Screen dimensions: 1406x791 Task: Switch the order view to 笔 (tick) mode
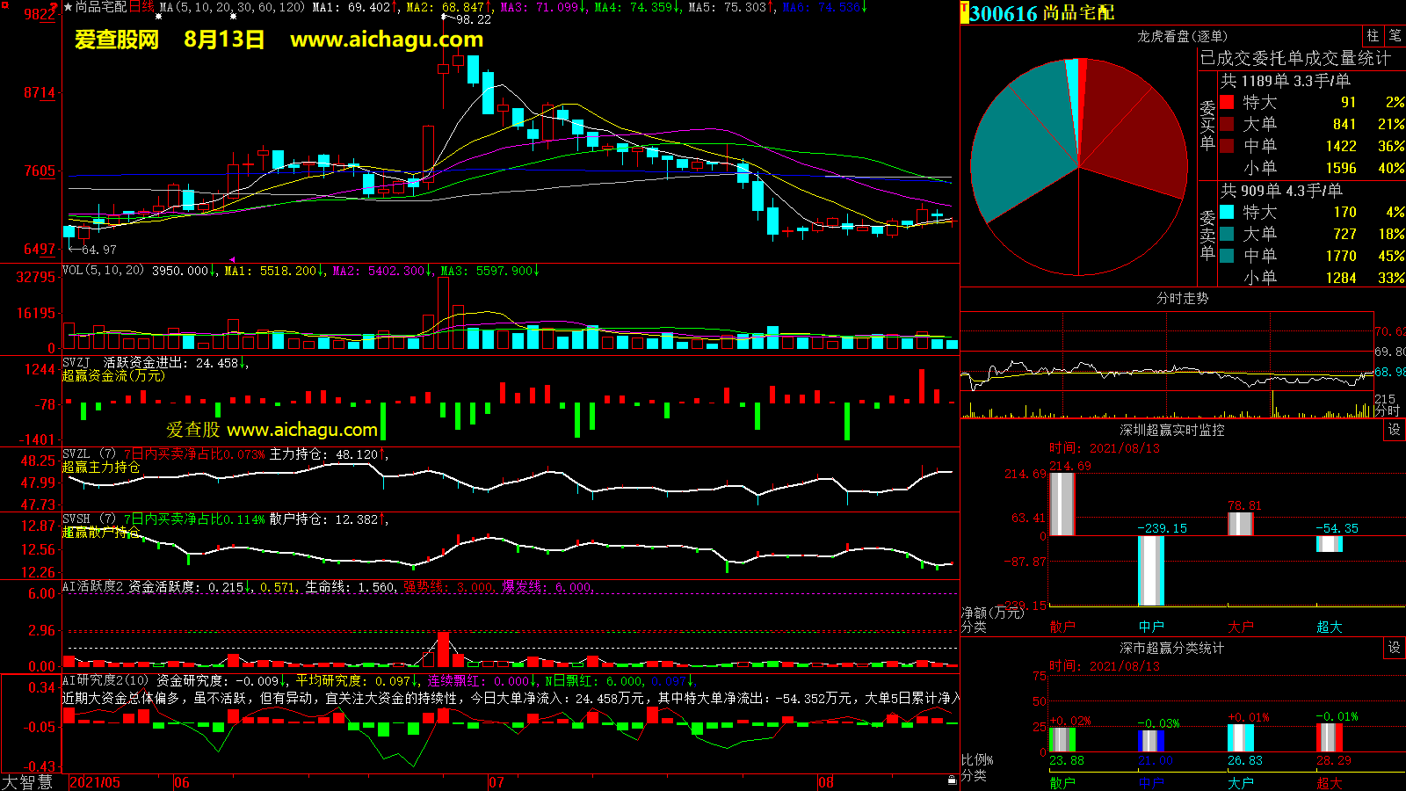1395,35
